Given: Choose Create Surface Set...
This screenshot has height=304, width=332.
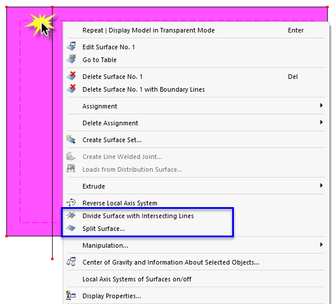Looking at the screenshot, I should coord(196,140).
